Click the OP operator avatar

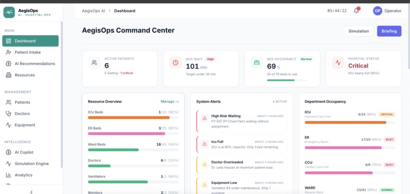coord(377,11)
